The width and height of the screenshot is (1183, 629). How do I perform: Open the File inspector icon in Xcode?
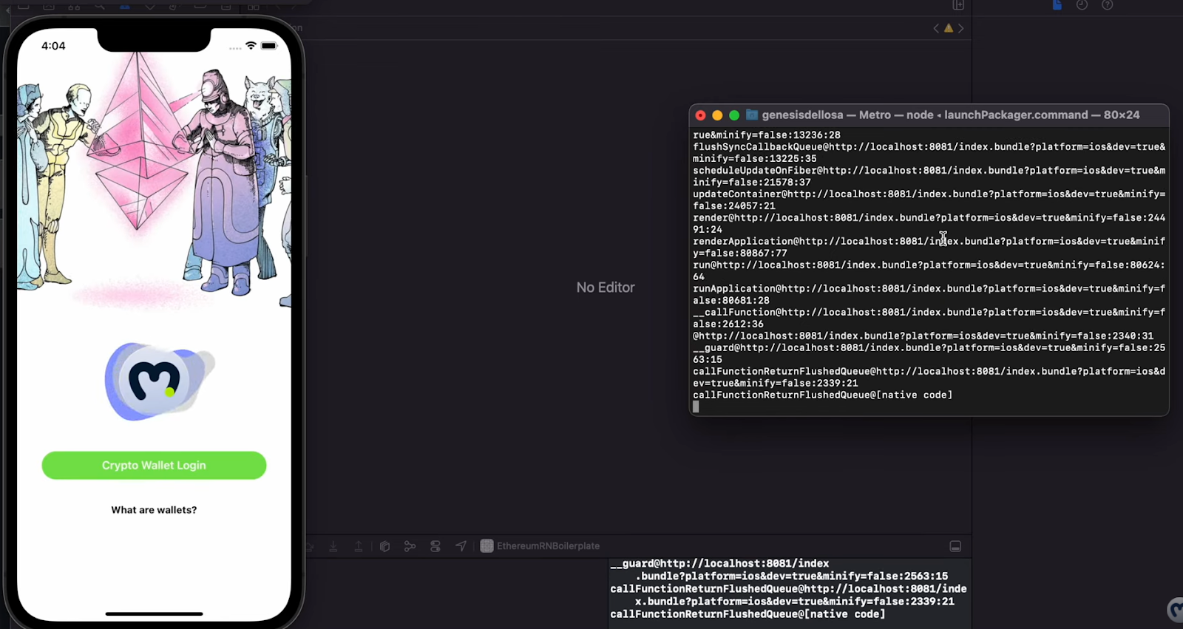coord(1057,5)
